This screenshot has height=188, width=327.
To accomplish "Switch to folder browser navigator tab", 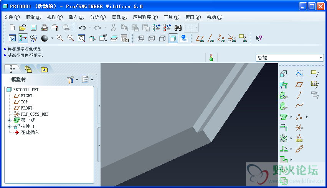I will (28, 69).
